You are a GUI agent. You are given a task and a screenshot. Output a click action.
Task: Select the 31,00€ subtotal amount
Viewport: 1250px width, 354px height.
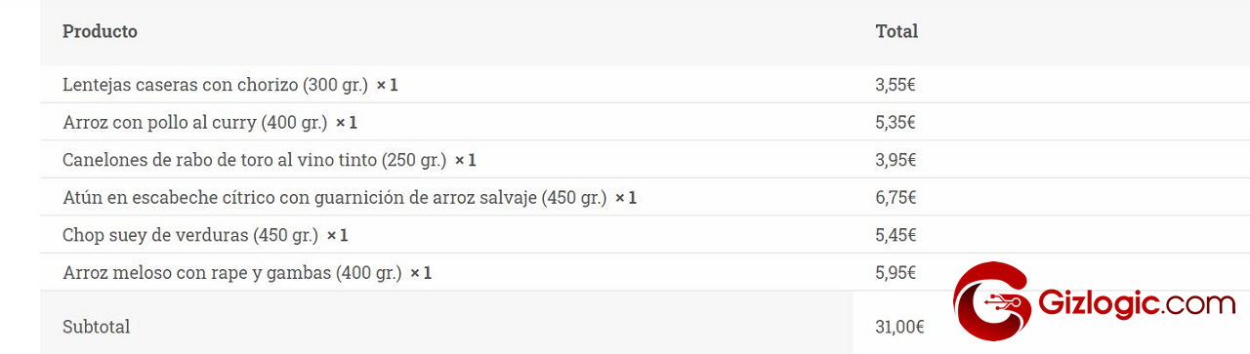point(899,327)
